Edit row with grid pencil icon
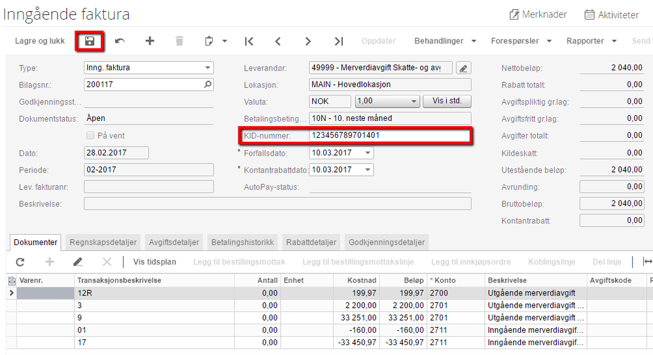Viewport: 653px width, 355px height. coord(78,262)
